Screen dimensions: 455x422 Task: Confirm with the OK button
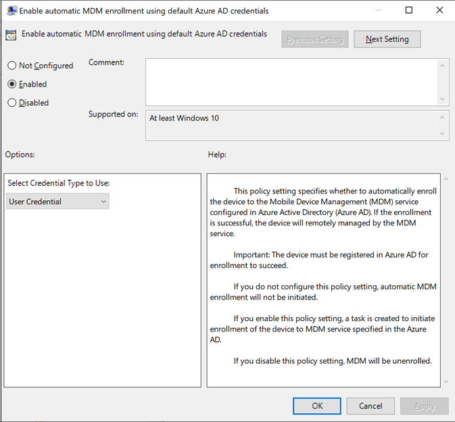pos(317,406)
